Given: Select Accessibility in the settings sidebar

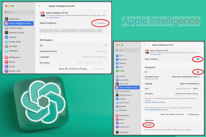Looking at the screenshot, I should pyautogui.click(x=122, y=80).
